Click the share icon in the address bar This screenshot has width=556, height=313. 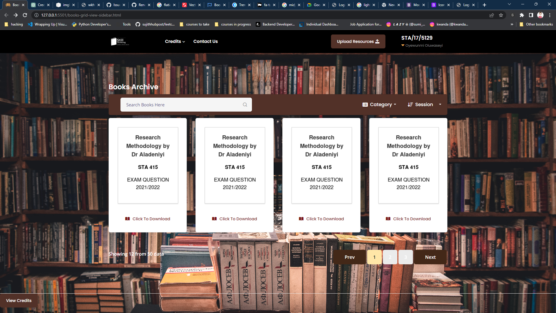click(x=491, y=15)
